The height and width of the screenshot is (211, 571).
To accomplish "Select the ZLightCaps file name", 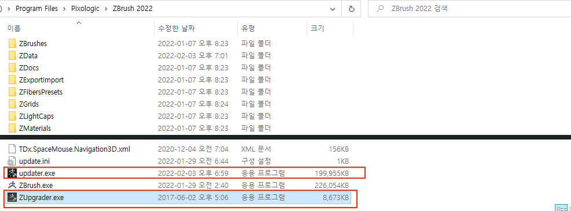I will (x=36, y=116).
